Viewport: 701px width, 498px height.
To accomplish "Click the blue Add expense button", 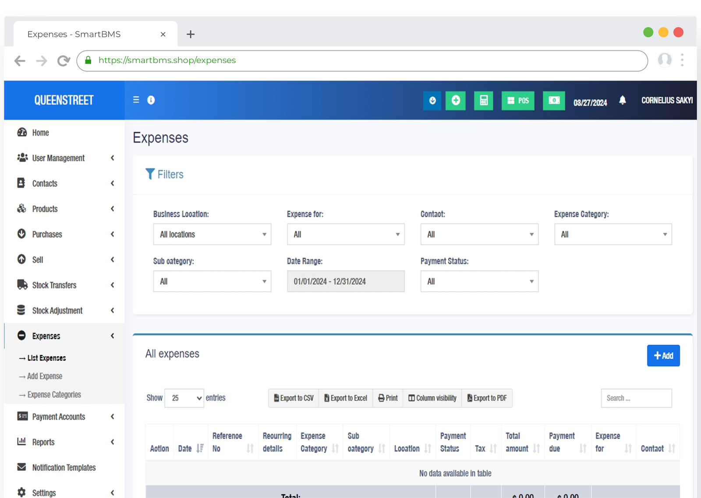I will [x=663, y=356].
